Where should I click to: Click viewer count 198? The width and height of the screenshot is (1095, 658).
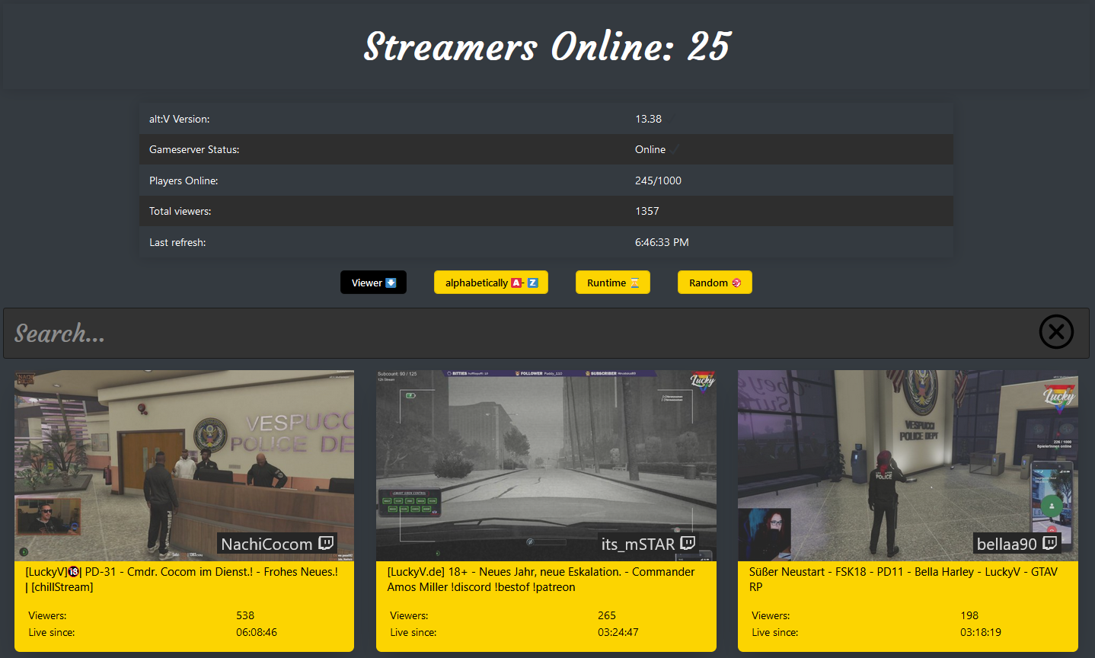(x=969, y=615)
